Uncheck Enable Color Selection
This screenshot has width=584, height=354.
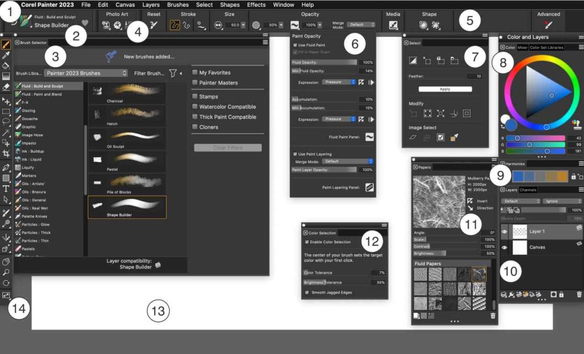click(307, 242)
